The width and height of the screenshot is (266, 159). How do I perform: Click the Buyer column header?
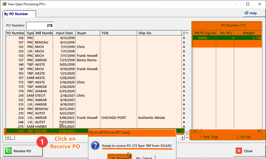coord(88,33)
